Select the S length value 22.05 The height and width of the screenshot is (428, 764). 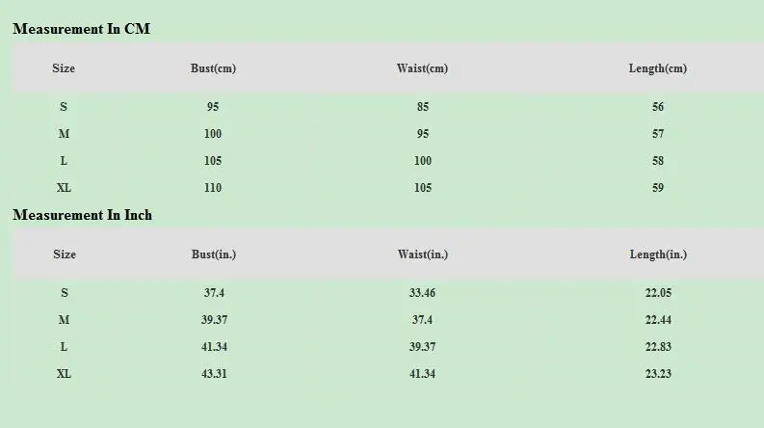pyautogui.click(x=658, y=293)
